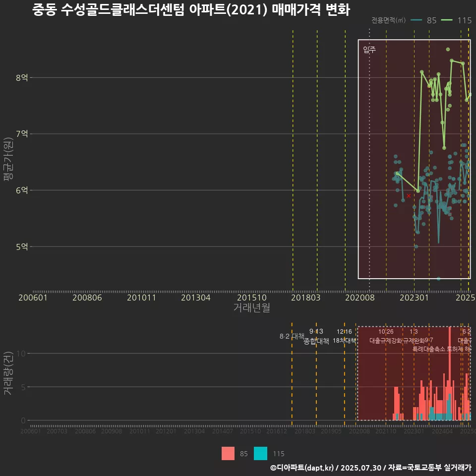
Task: Click '201407' on the volume chart axis
Action: 222,431
